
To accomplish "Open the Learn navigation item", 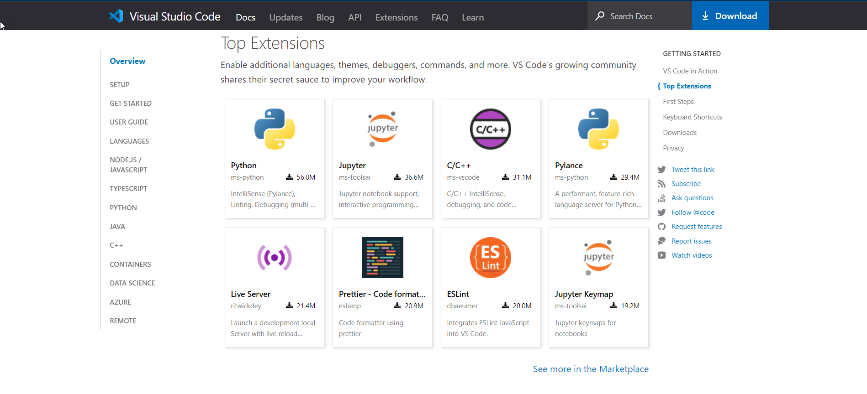I will (x=473, y=17).
